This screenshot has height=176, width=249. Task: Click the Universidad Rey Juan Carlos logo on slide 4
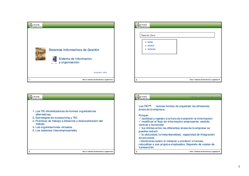tap(143, 97)
